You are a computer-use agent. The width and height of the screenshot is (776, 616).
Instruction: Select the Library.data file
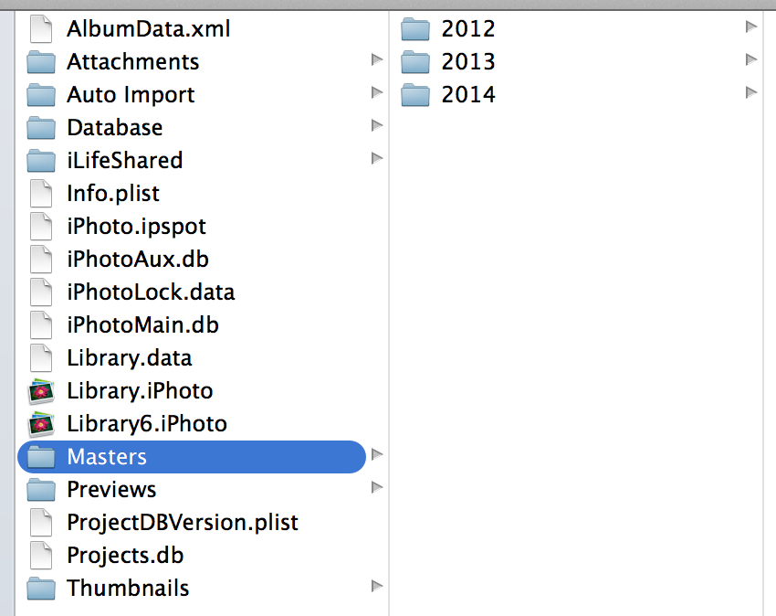click(x=130, y=358)
